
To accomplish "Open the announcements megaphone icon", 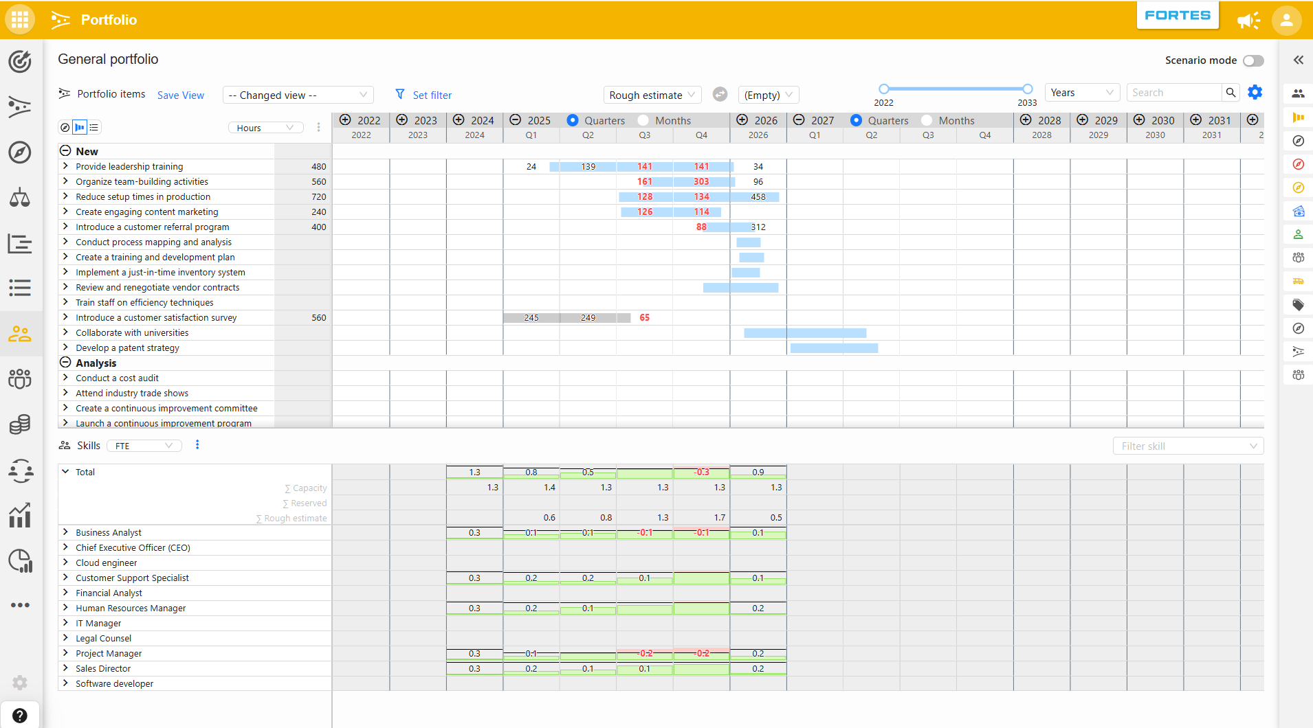I will [1248, 20].
